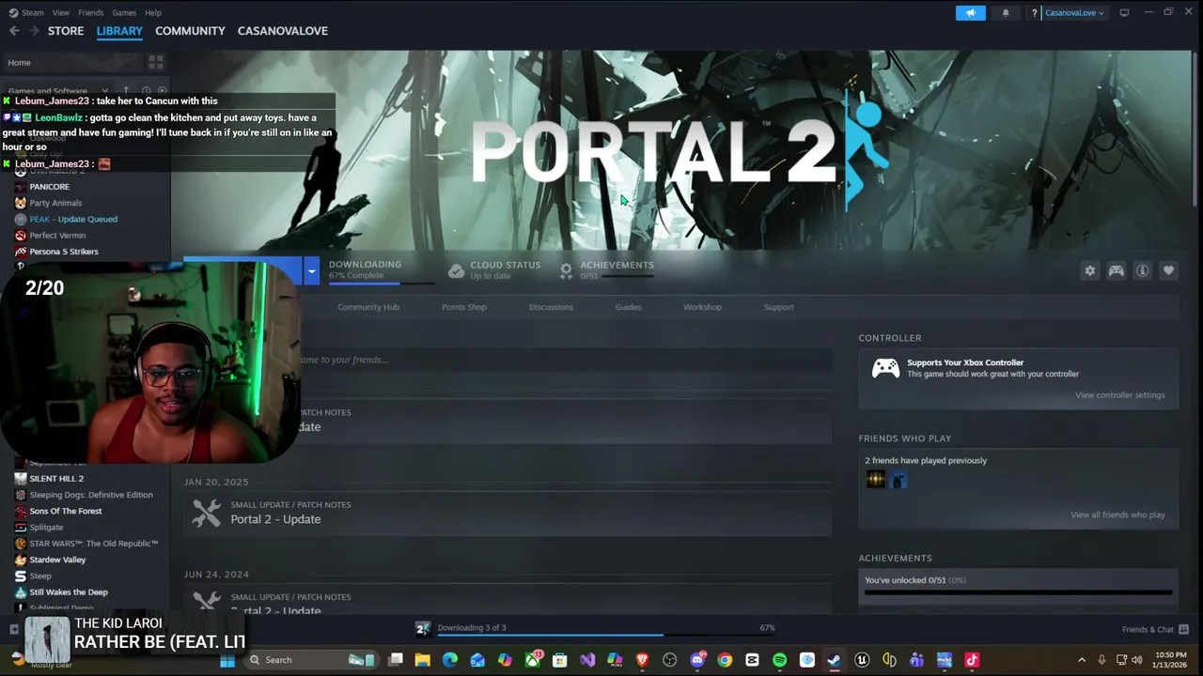The height and width of the screenshot is (676, 1203).
Task: Open Windows Start button
Action: (227, 660)
